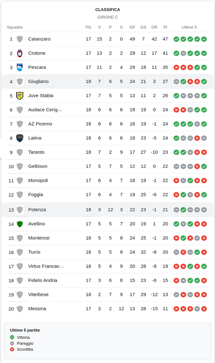
Task: Click the Latina team crest icon
Action: 20,138
